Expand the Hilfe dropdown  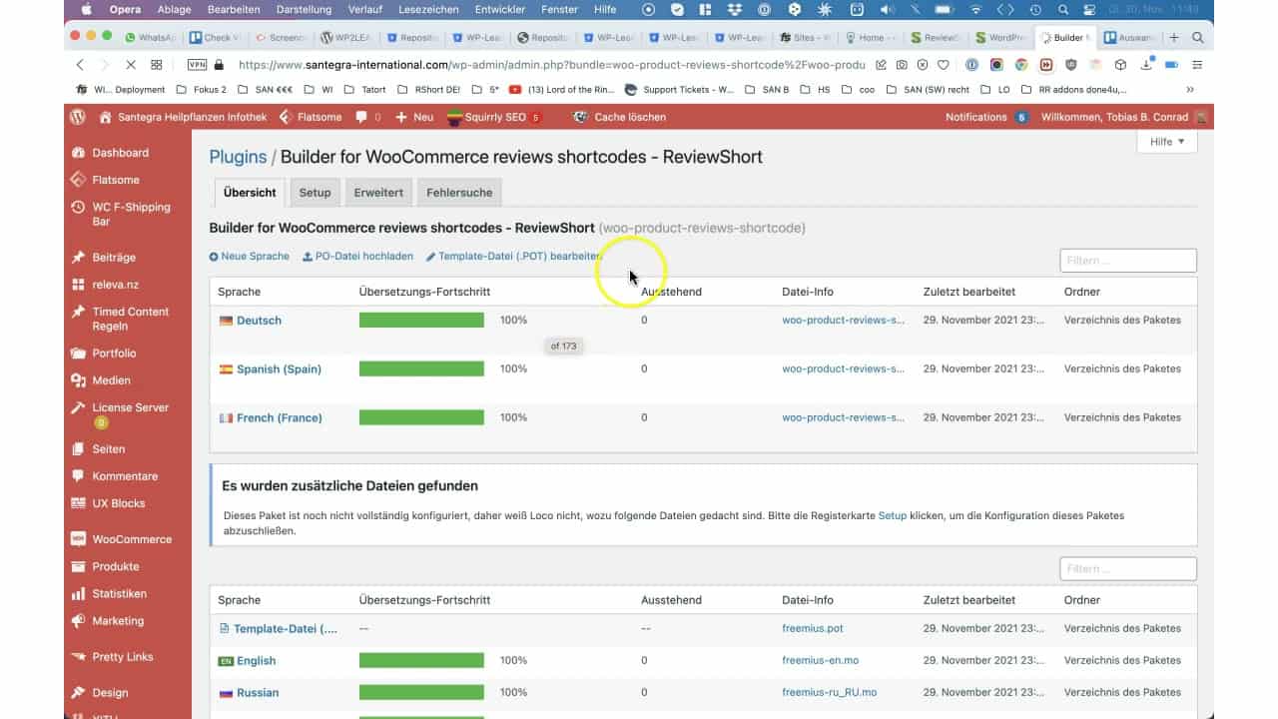1166,142
